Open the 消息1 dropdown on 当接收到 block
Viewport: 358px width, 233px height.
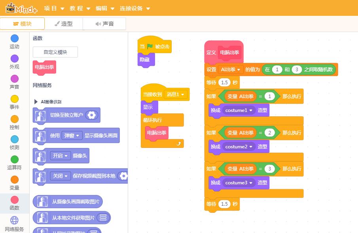point(175,94)
